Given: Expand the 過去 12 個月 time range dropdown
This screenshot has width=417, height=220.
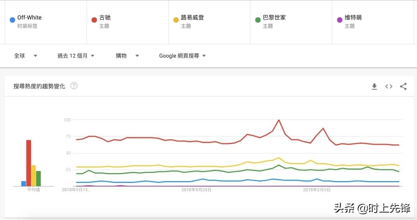Looking at the screenshot, I should coord(76,56).
